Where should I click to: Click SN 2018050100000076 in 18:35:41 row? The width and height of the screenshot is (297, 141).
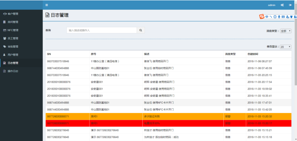pos(59,96)
